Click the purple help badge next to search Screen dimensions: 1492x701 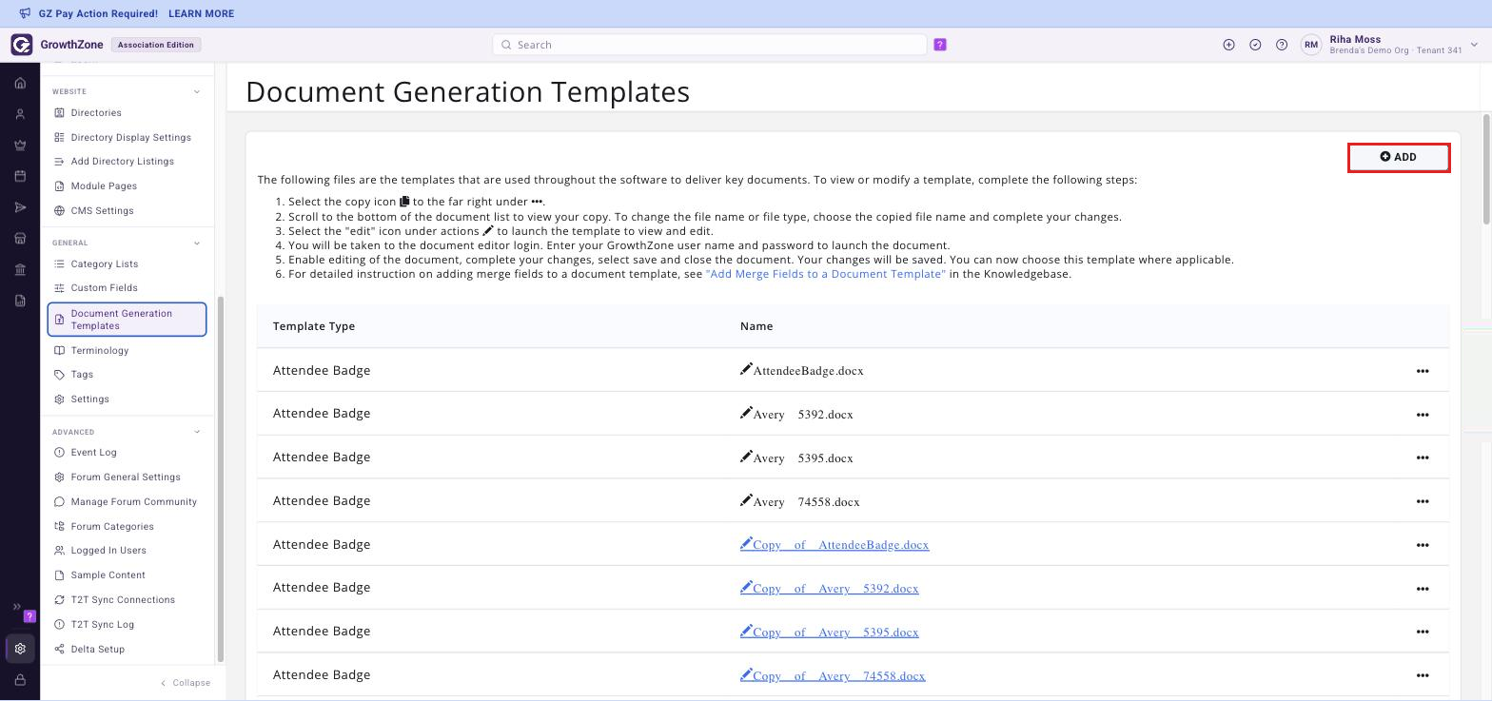[x=940, y=45]
